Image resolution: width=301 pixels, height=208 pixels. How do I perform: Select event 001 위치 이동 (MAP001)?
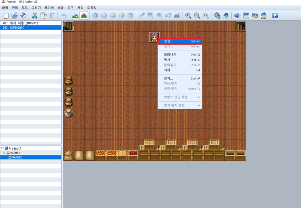31,23
